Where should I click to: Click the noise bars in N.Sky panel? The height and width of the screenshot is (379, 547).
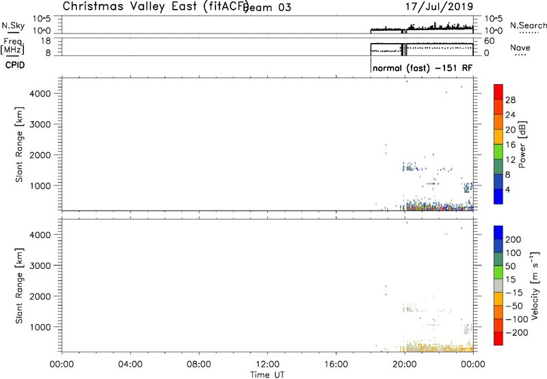tap(421, 28)
